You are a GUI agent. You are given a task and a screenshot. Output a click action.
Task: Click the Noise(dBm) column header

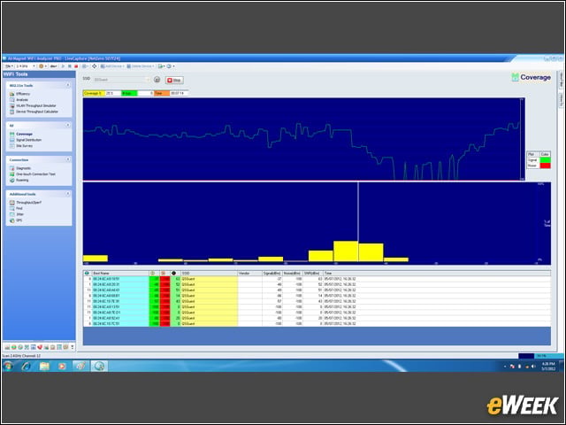pos(293,274)
